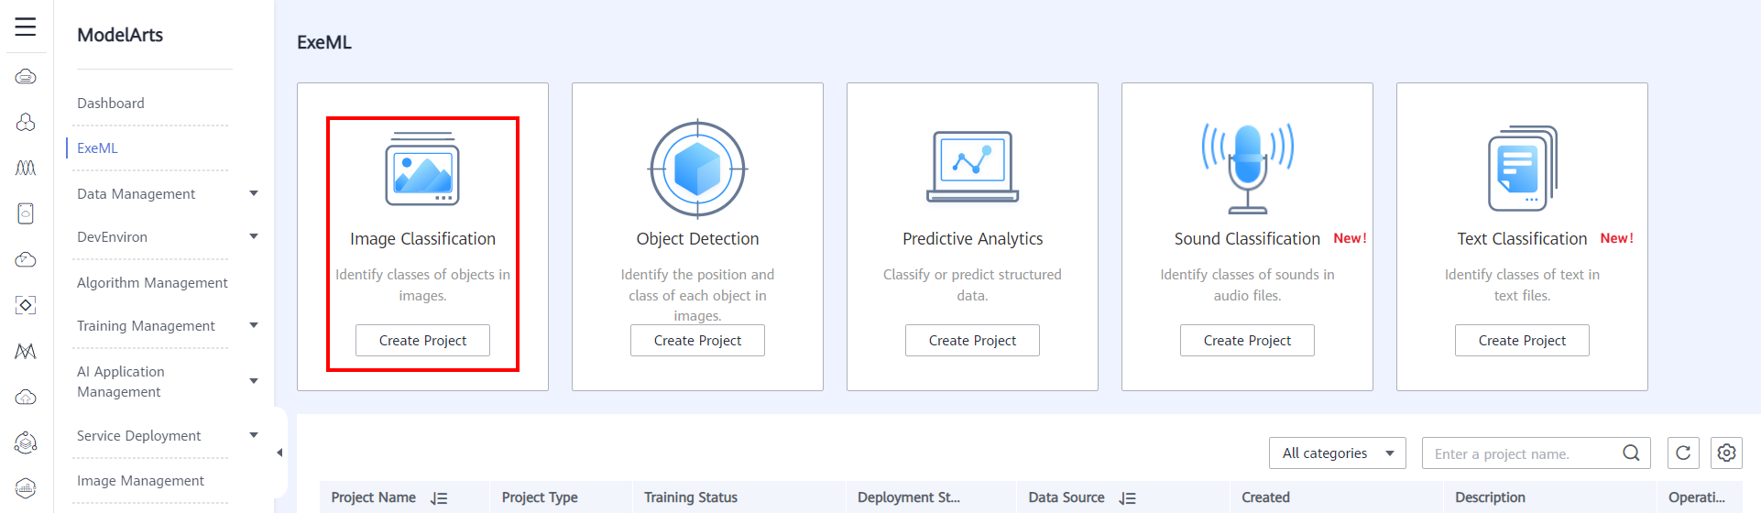Open table settings gear icon
This screenshot has width=1761, height=513.
coord(1726,453)
